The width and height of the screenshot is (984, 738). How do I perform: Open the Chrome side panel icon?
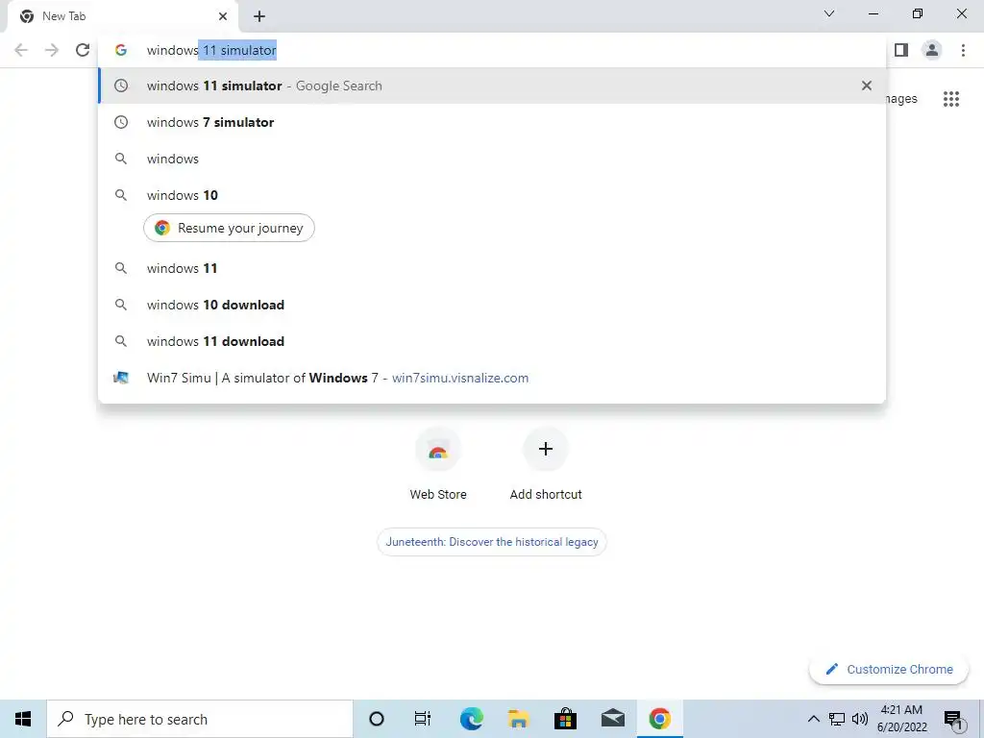(x=901, y=50)
